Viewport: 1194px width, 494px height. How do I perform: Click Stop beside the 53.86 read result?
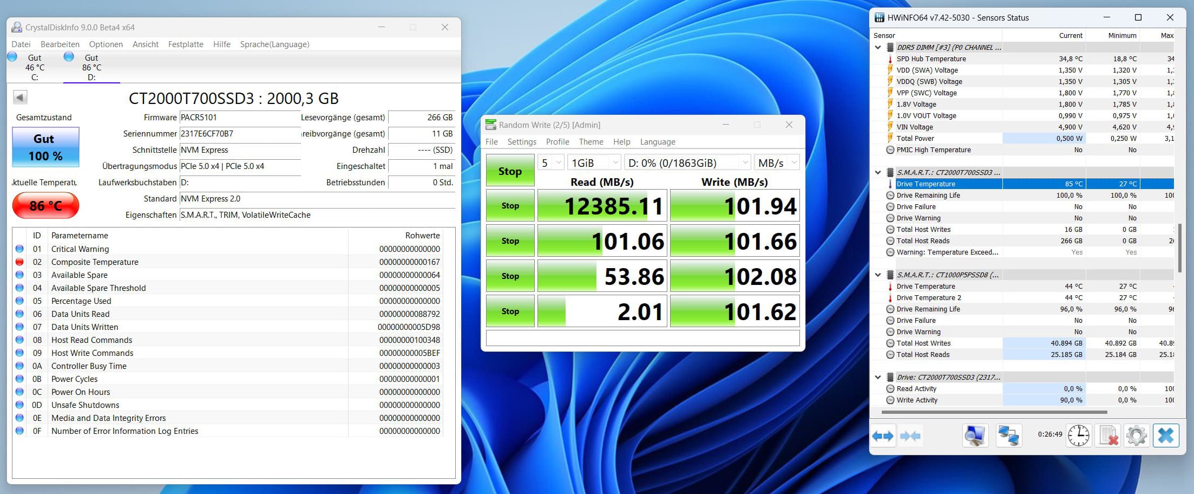510,276
